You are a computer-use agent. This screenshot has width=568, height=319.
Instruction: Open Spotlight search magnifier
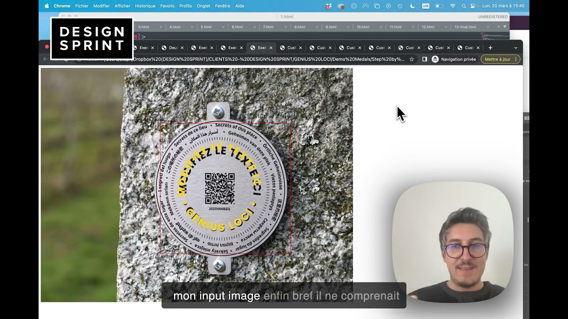tap(464, 6)
